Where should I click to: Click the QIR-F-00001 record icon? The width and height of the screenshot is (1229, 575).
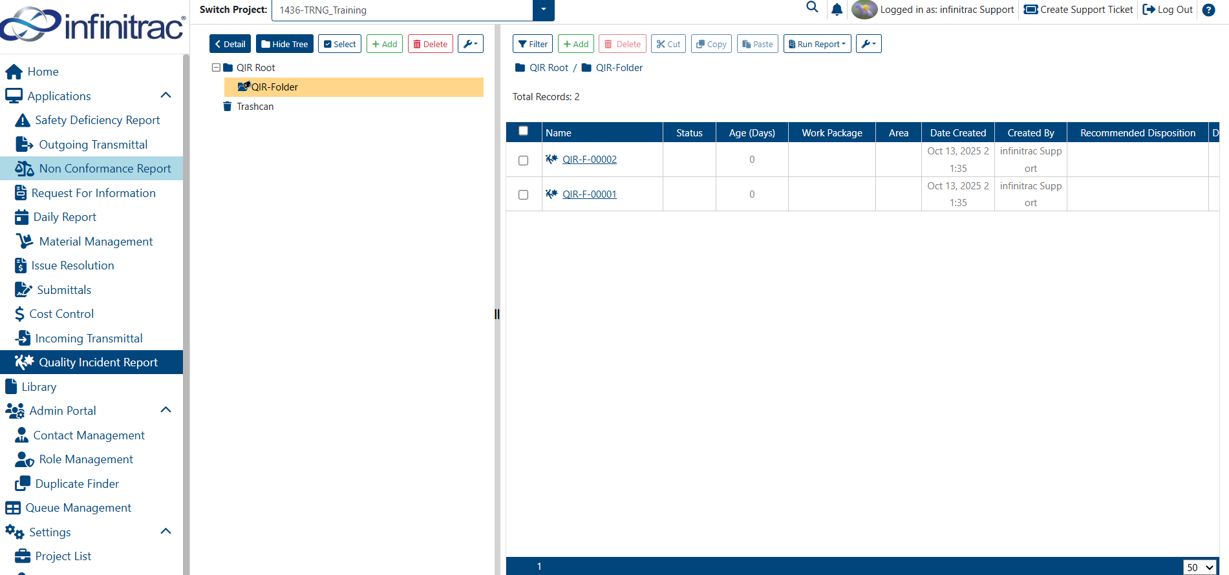tap(551, 194)
